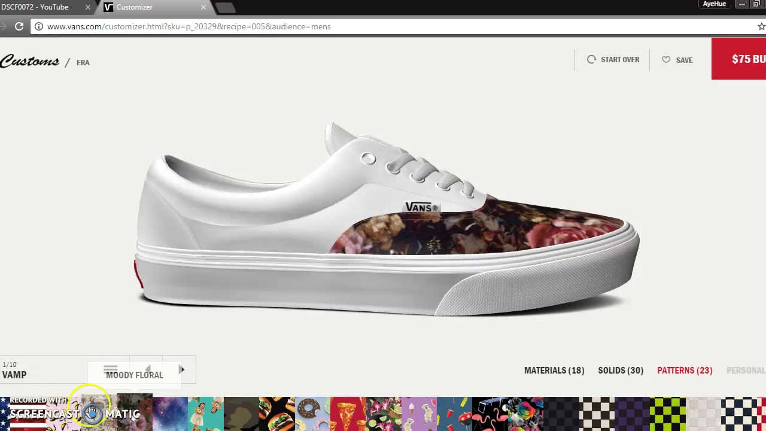Viewport: 766px width, 431px height.
Task: Apply the pink flamingo pattern swatch
Action: 490,414
